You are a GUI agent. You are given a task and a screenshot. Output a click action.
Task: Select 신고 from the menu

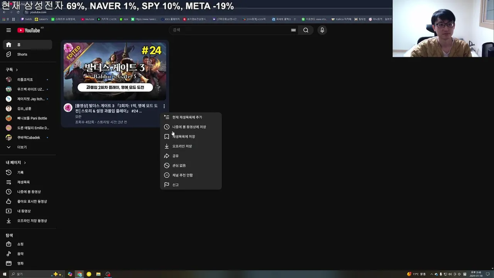[x=191, y=185]
